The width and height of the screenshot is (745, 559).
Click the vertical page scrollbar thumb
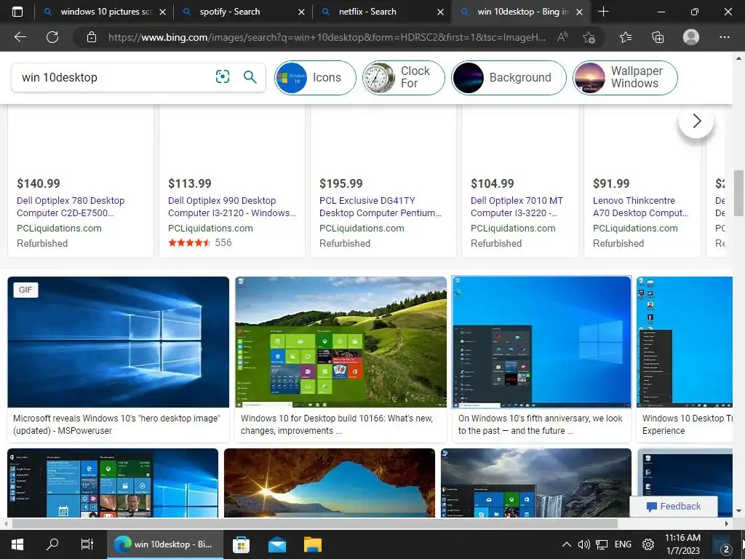coord(738,192)
